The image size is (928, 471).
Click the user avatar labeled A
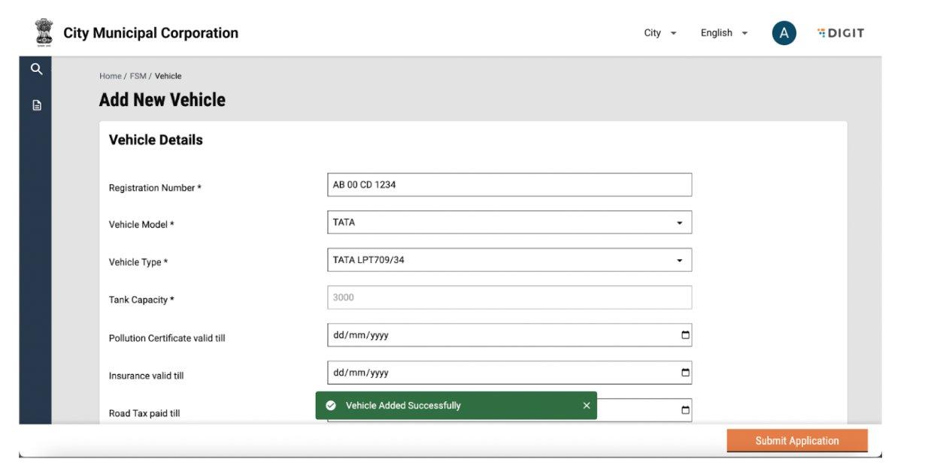[x=784, y=33]
